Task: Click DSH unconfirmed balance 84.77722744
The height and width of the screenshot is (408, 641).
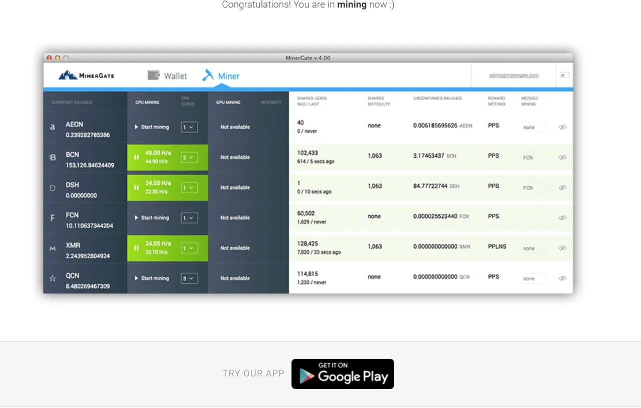Action: 430,186
